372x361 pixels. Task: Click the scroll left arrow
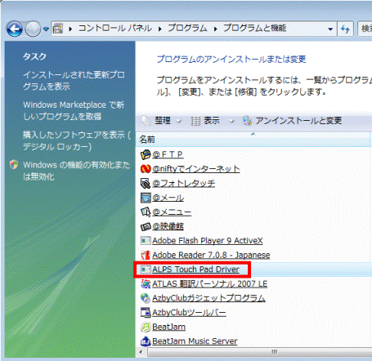pos(141,352)
